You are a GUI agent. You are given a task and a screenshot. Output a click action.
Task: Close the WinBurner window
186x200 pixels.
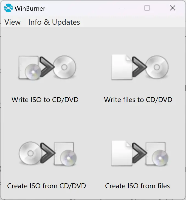point(173,8)
